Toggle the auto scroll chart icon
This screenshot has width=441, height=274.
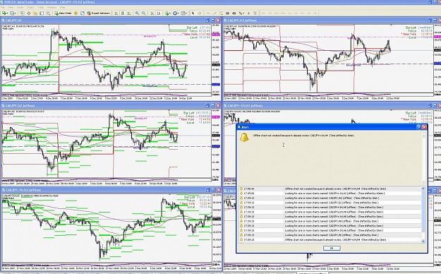point(152,13)
